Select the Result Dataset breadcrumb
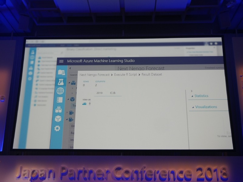 [152, 74]
